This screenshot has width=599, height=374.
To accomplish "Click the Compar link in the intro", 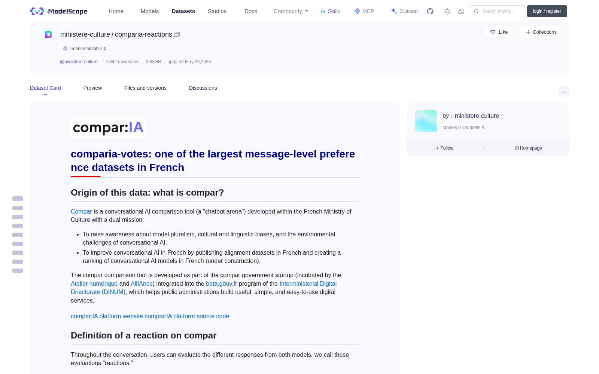I will pos(81,211).
